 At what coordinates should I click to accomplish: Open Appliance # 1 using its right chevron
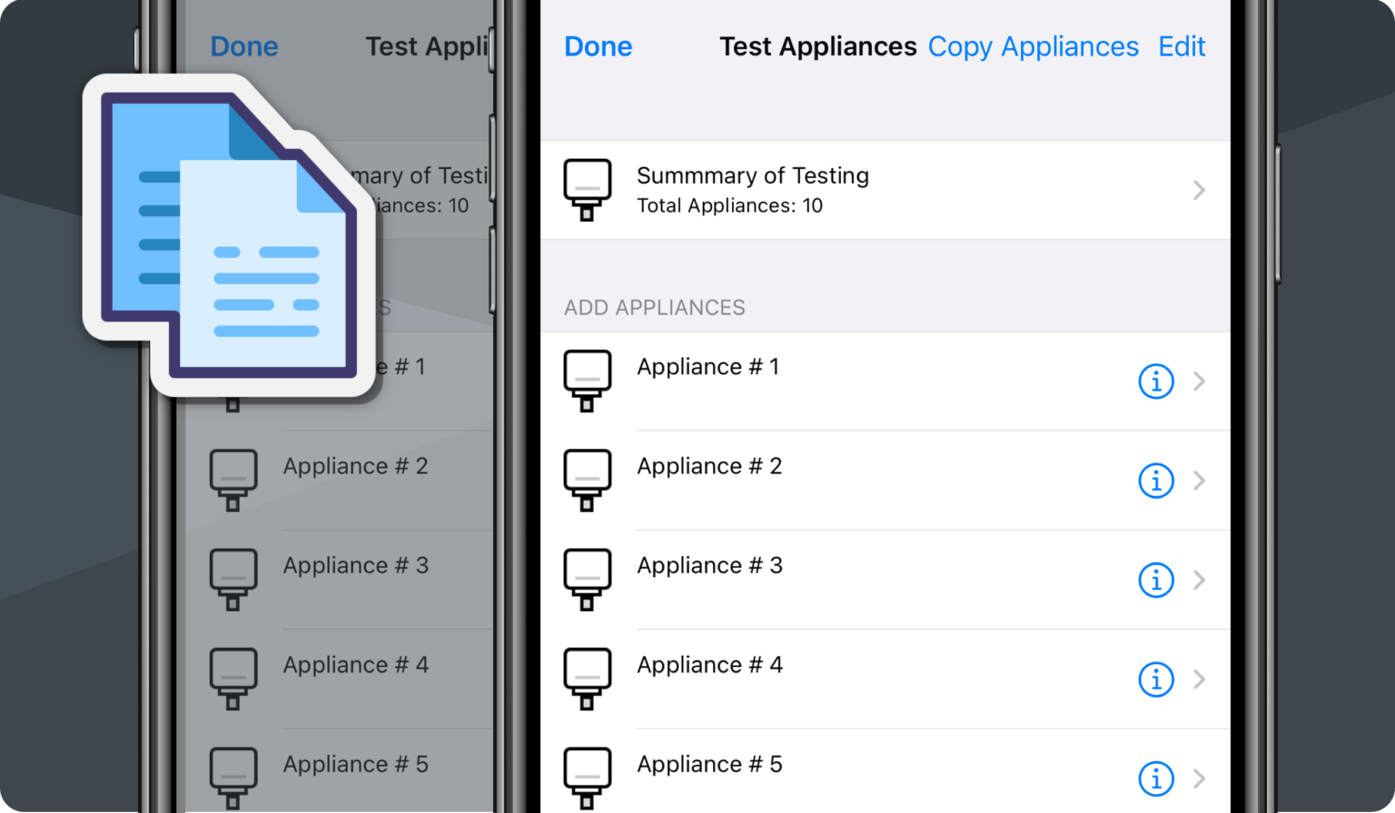(x=1200, y=382)
